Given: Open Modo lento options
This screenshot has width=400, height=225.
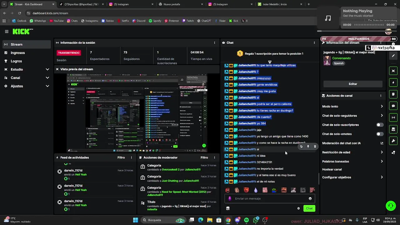Looking at the screenshot, I should [x=353, y=107].
